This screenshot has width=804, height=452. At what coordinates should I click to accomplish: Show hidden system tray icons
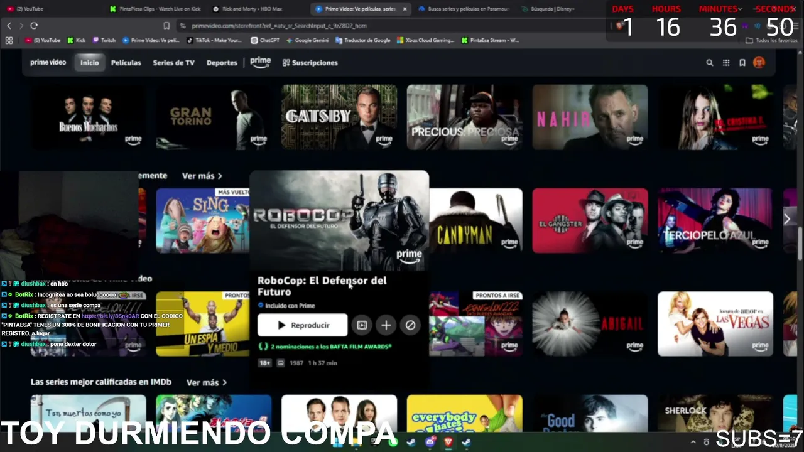tap(693, 443)
